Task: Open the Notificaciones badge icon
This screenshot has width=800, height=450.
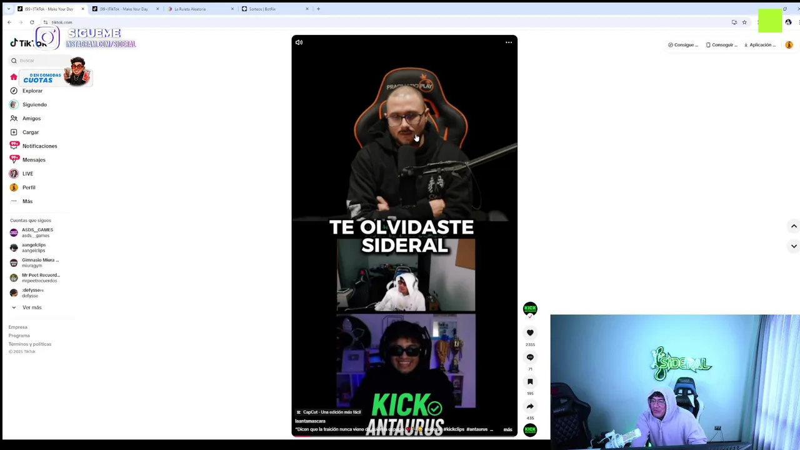Action: (14, 146)
